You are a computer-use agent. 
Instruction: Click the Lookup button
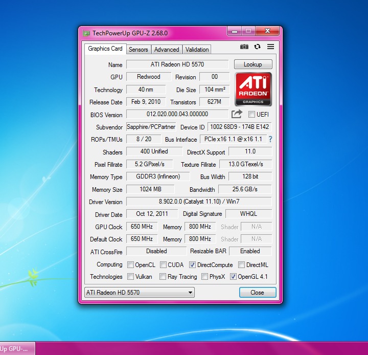pos(253,64)
